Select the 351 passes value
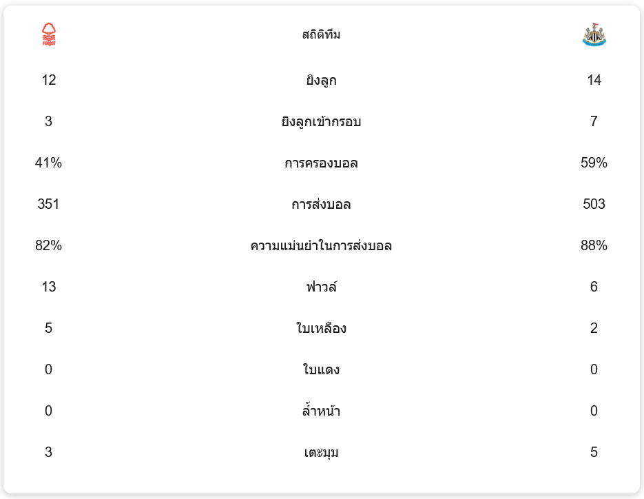This screenshot has width=644, height=499. point(48,205)
